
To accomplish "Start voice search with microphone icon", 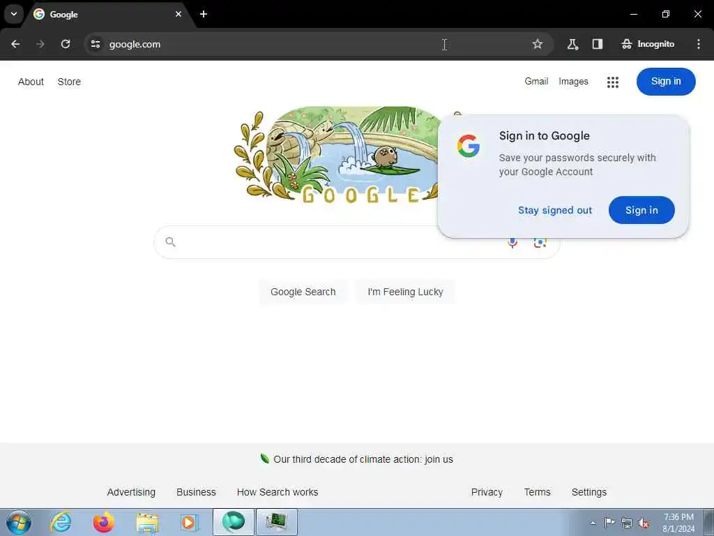I will click(x=512, y=242).
